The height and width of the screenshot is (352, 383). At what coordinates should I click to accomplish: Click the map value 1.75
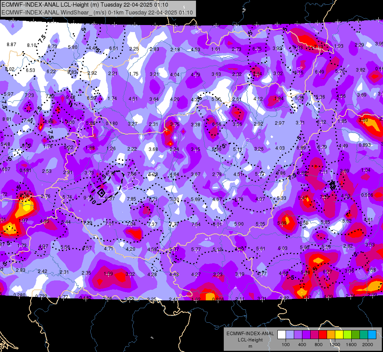pos(134,74)
